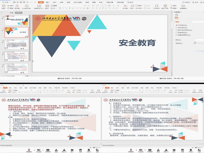The height and width of the screenshot is (153, 204).
Task: Switch to the 大纲 outline tab
Action: (x=11, y=13)
